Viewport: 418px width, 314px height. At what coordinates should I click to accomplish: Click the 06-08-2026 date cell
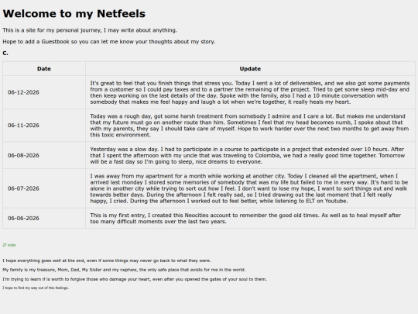(x=44, y=155)
